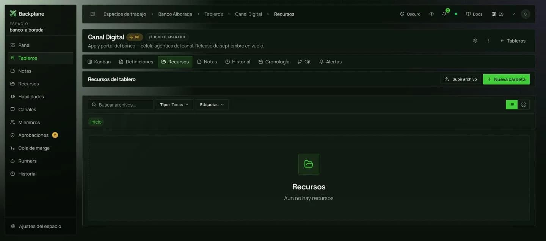Viewport: 546px width, 241px height.
Task: Toggle the sidebar collapse icon
Action: (93, 14)
